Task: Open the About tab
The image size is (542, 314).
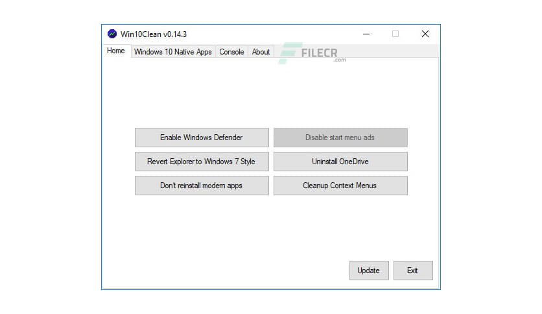Action: coord(261,52)
